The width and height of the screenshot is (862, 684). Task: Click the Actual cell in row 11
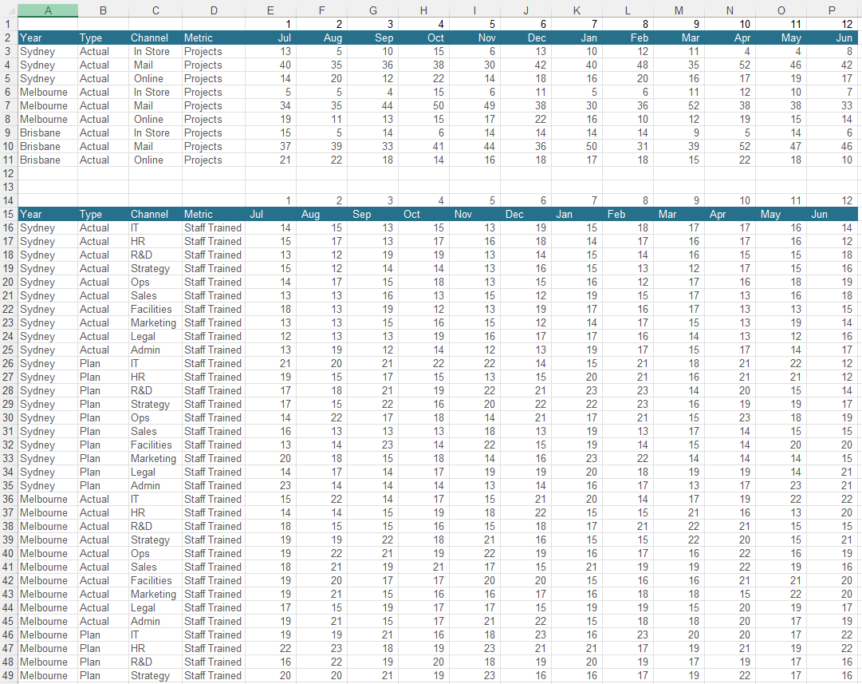[103, 160]
